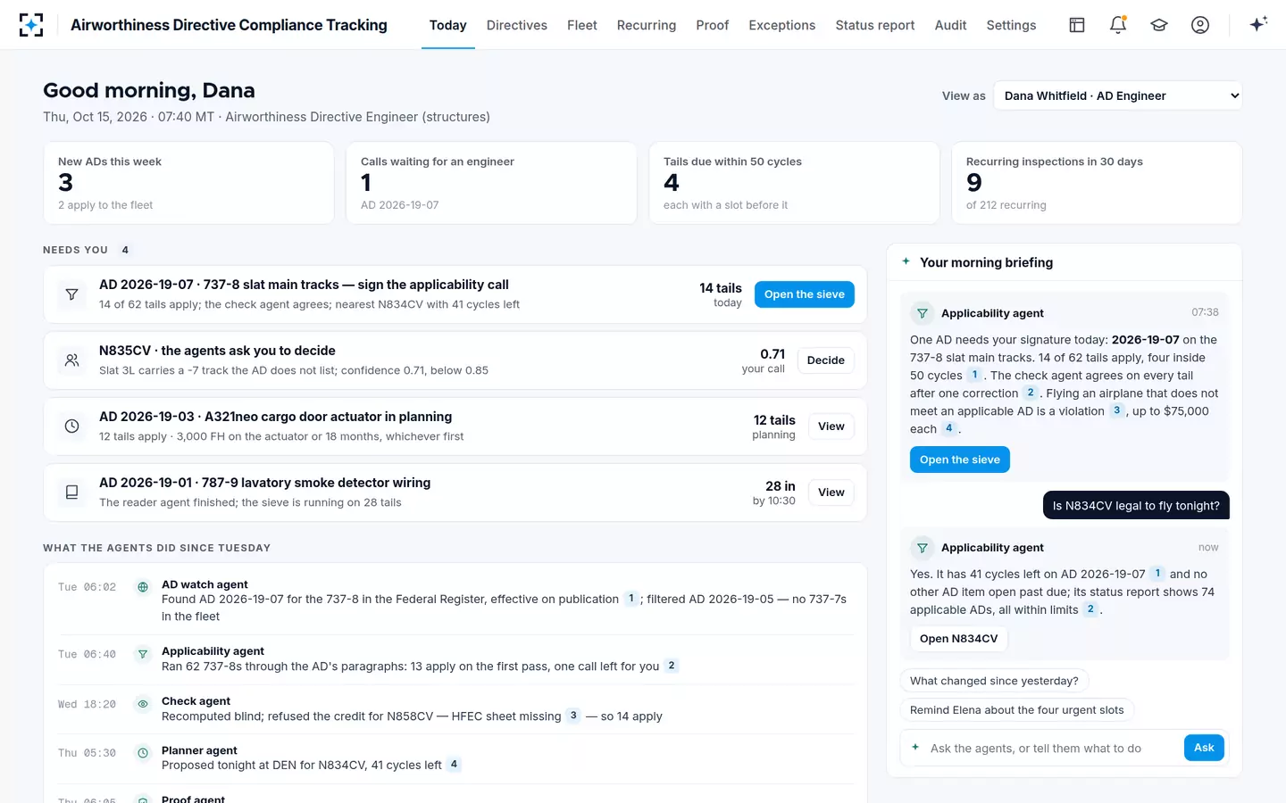This screenshot has width=1286, height=803.
Task: Switch to the Directives tab
Action: click(x=517, y=25)
